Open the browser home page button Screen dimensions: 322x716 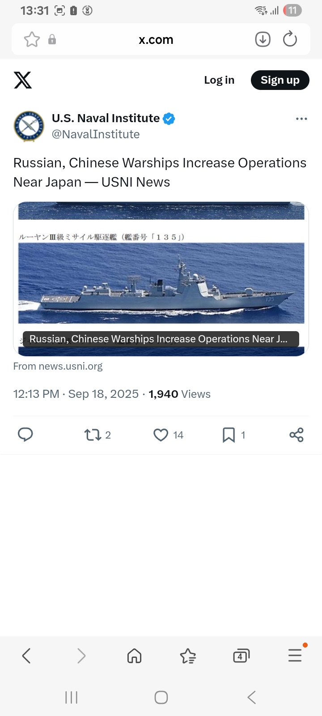coord(134,656)
